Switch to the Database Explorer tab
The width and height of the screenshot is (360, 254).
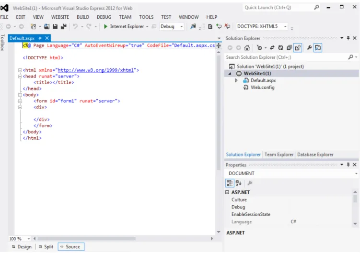[315, 155]
